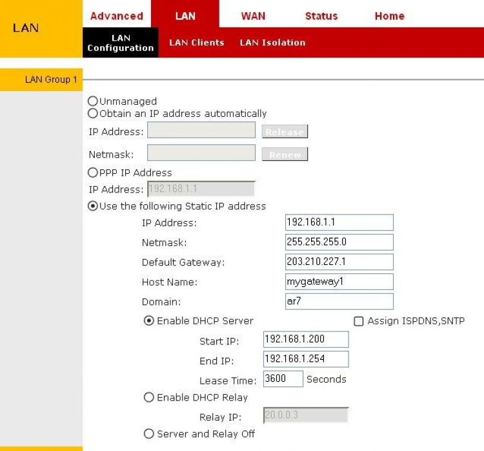Choose Server and Relay Off option
Screen dimensions: 484x451
pos(149,434)
